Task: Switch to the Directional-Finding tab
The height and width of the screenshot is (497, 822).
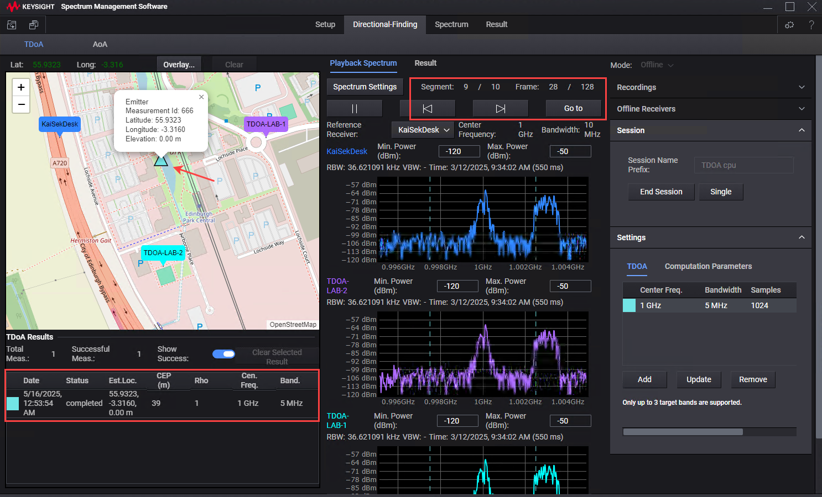Action: point(385,25)
